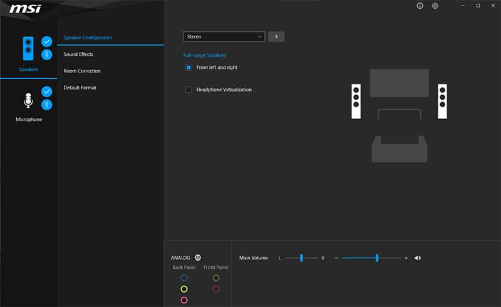The width and height of the screenshot is (501, 307).
Task: Expand the Stereo configuration dropdown
Action: (x=224, y=37)
